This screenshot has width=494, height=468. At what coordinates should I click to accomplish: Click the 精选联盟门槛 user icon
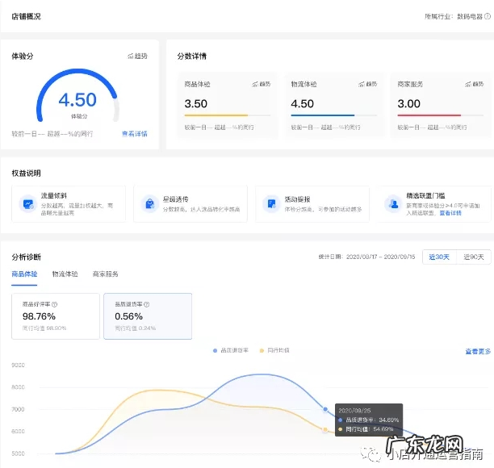(x=393, y=204)
